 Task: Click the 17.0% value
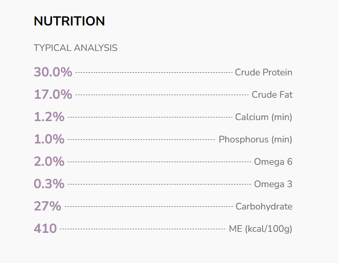[53, 95]
